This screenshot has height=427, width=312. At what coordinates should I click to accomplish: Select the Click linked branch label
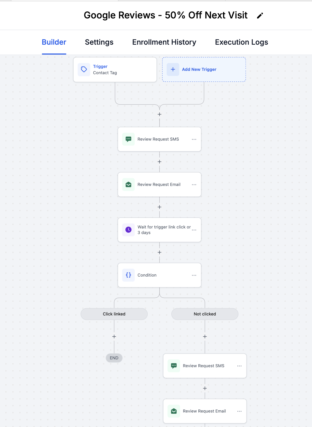[114, 314]
